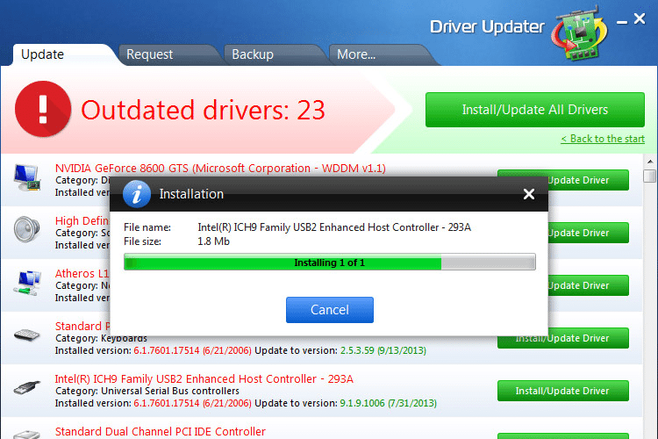The image size is (658, 439).
Task: Select Standard Dual Channel PCI IDE Controller
Action: (x=161, y=431)
